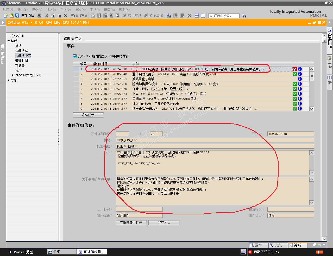The height and width of the screenshot is (256, 333).
Task: Open the 项目(P) menu
Action: 8,10
